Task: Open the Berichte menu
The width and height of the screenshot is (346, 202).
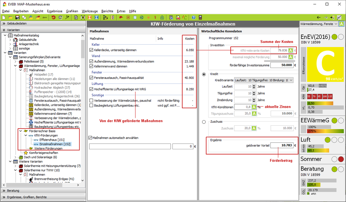Action: pyautogui.click(x=107, y=11)
